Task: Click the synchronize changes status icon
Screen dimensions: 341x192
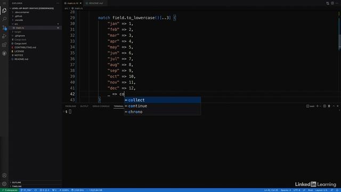Action: 36,190
